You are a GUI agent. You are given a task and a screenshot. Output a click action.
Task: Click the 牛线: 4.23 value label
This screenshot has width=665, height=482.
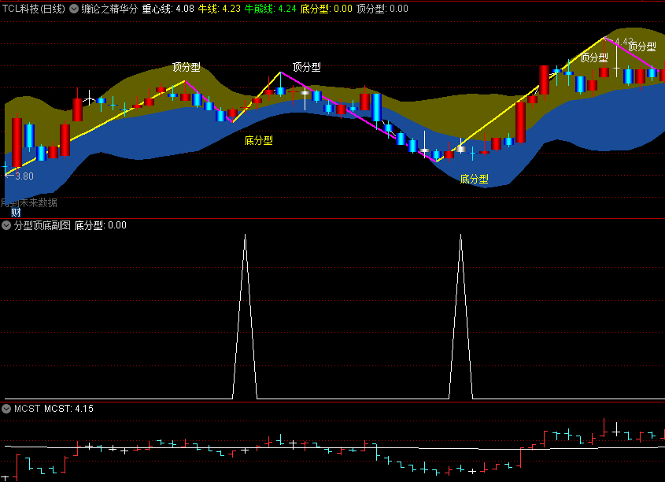[x=220, y=9]
